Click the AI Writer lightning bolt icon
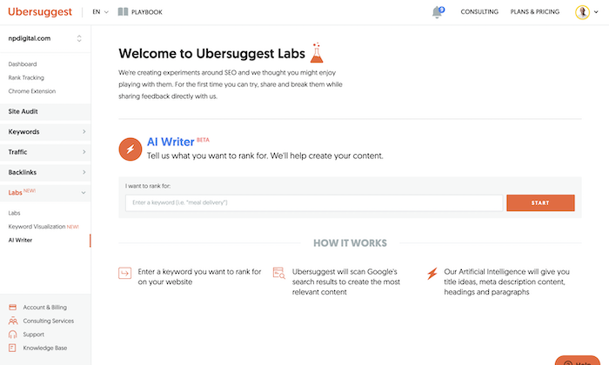Image resolution: width=609 pixels, height=365 pixels. pyautogui.click(x=130, y=149)
